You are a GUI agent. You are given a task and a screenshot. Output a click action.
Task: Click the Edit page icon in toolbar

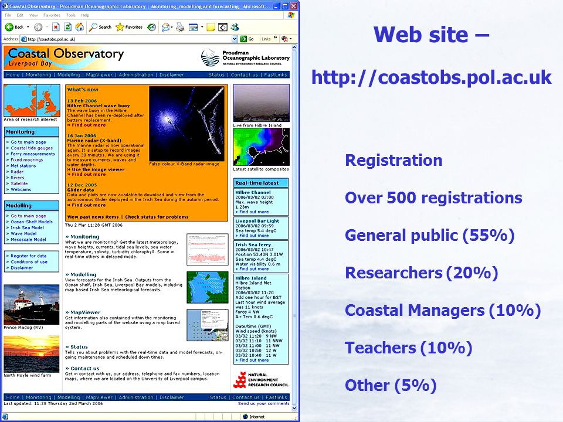click(193, 27)
